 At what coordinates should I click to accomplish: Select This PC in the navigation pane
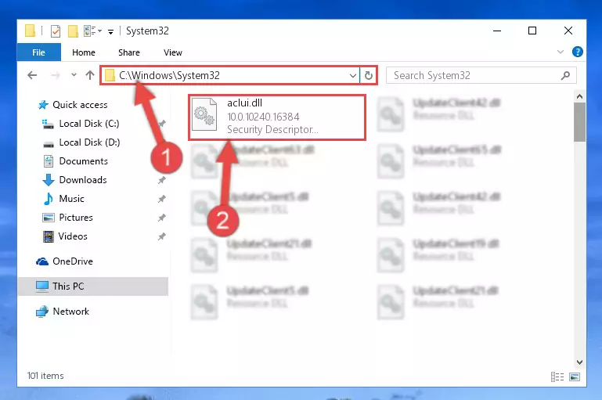pyautogui.click(x=93, y=286)
